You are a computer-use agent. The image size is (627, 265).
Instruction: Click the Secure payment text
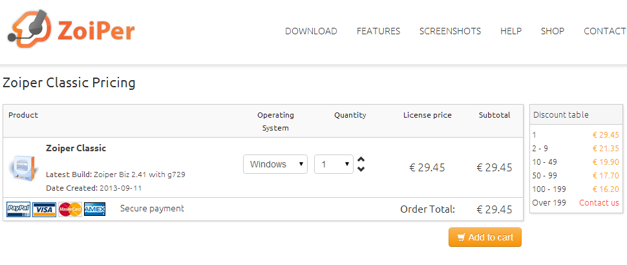pyautogui.click(x=152, y=209)
